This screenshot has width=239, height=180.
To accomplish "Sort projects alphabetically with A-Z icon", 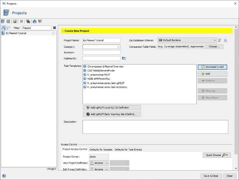I will coord(4,28).
